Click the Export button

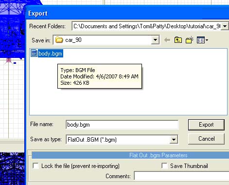tap(206, 125)
